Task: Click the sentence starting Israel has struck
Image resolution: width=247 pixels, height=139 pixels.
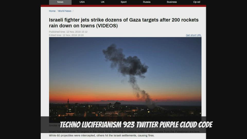Action: (124, 132)
